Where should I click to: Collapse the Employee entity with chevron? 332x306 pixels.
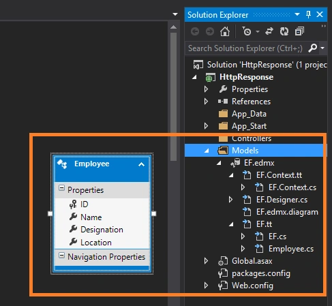(141, 164)
